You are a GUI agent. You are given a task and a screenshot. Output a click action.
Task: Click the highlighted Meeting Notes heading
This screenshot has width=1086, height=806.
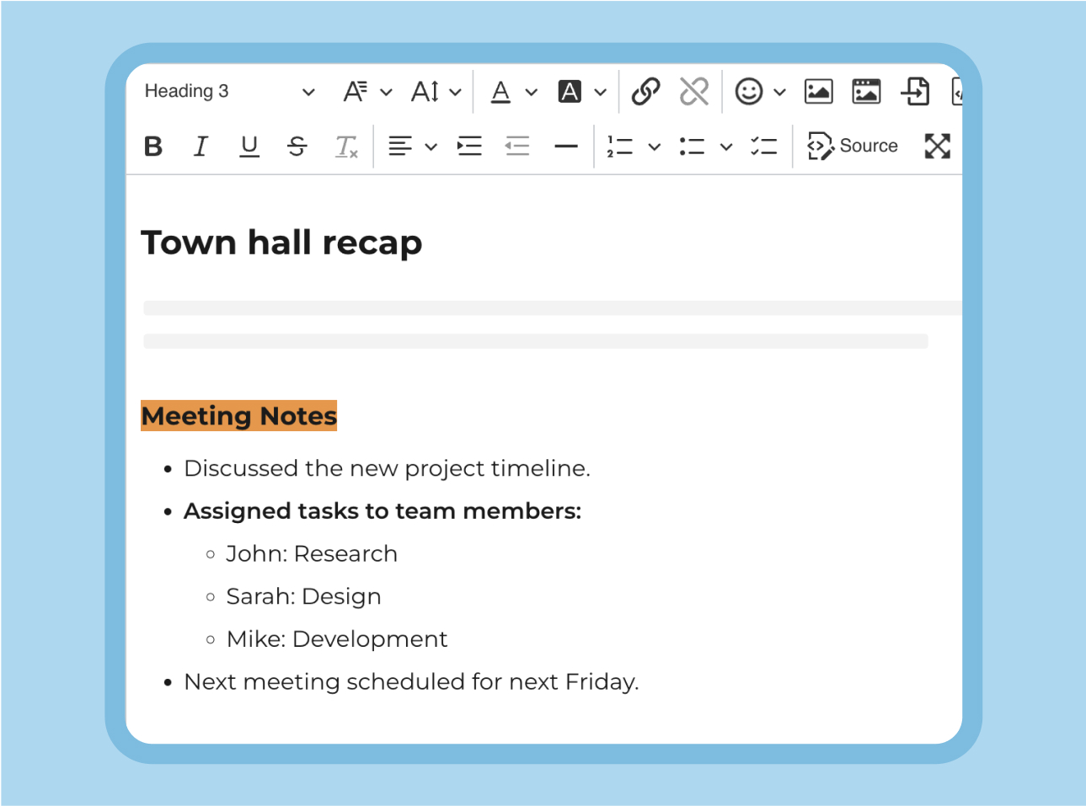pos(239,416)
